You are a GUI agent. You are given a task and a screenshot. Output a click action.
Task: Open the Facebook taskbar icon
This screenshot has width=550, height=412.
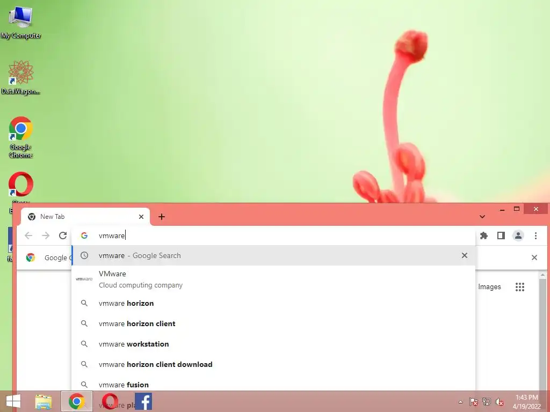(x=143, y=401)
